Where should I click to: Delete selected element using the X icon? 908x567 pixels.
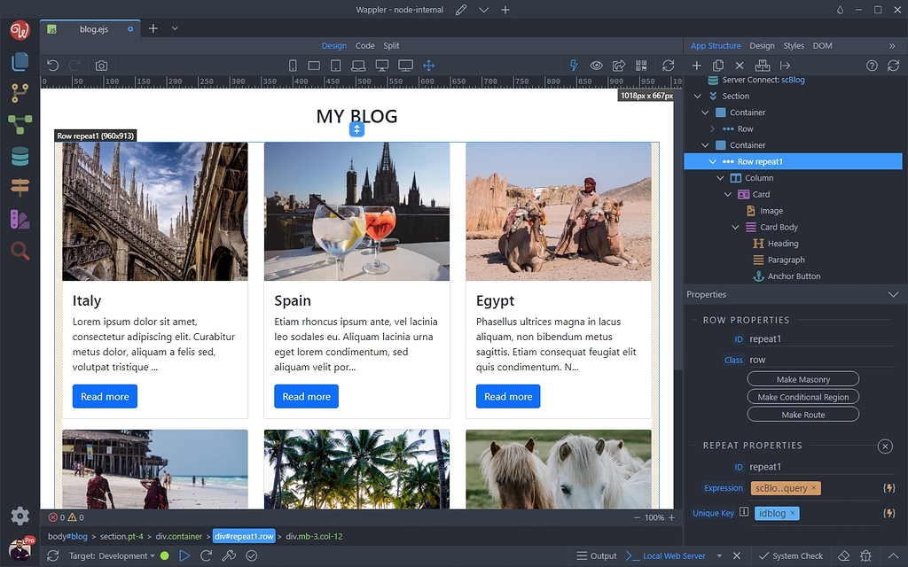[739, 65]
